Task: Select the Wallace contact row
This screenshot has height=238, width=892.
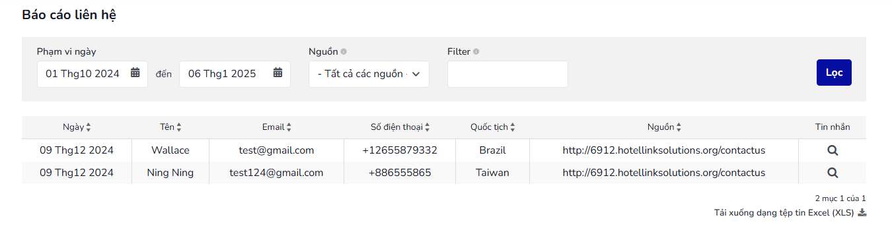Action: coord(444,150)
